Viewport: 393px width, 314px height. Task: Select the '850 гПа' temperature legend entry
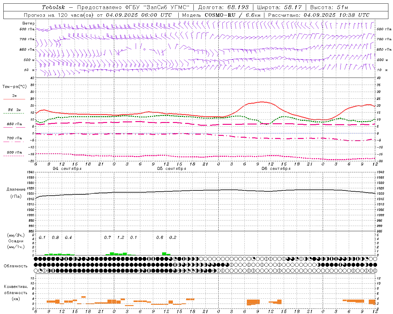14,124
